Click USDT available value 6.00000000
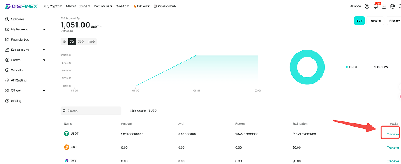401x164 pixels. [x=187, y=134]
